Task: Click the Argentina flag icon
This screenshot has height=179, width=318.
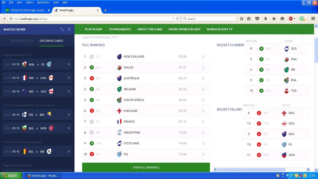Action: [119, 132]
